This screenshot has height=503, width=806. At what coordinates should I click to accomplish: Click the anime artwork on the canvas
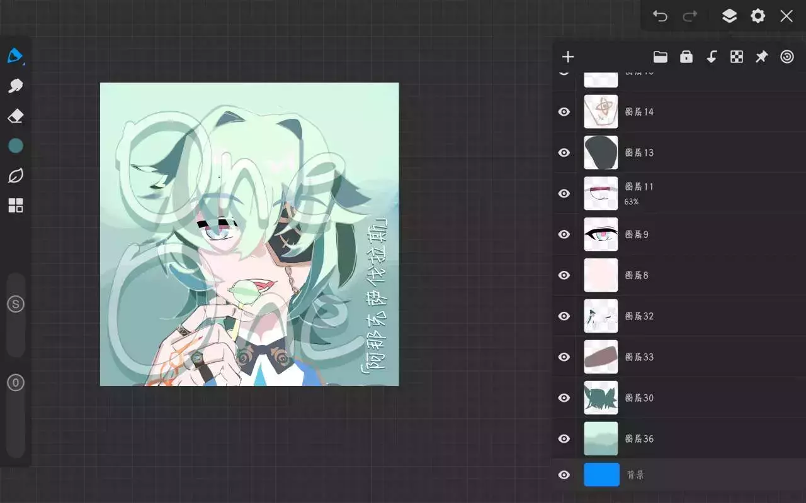(249, 235)
